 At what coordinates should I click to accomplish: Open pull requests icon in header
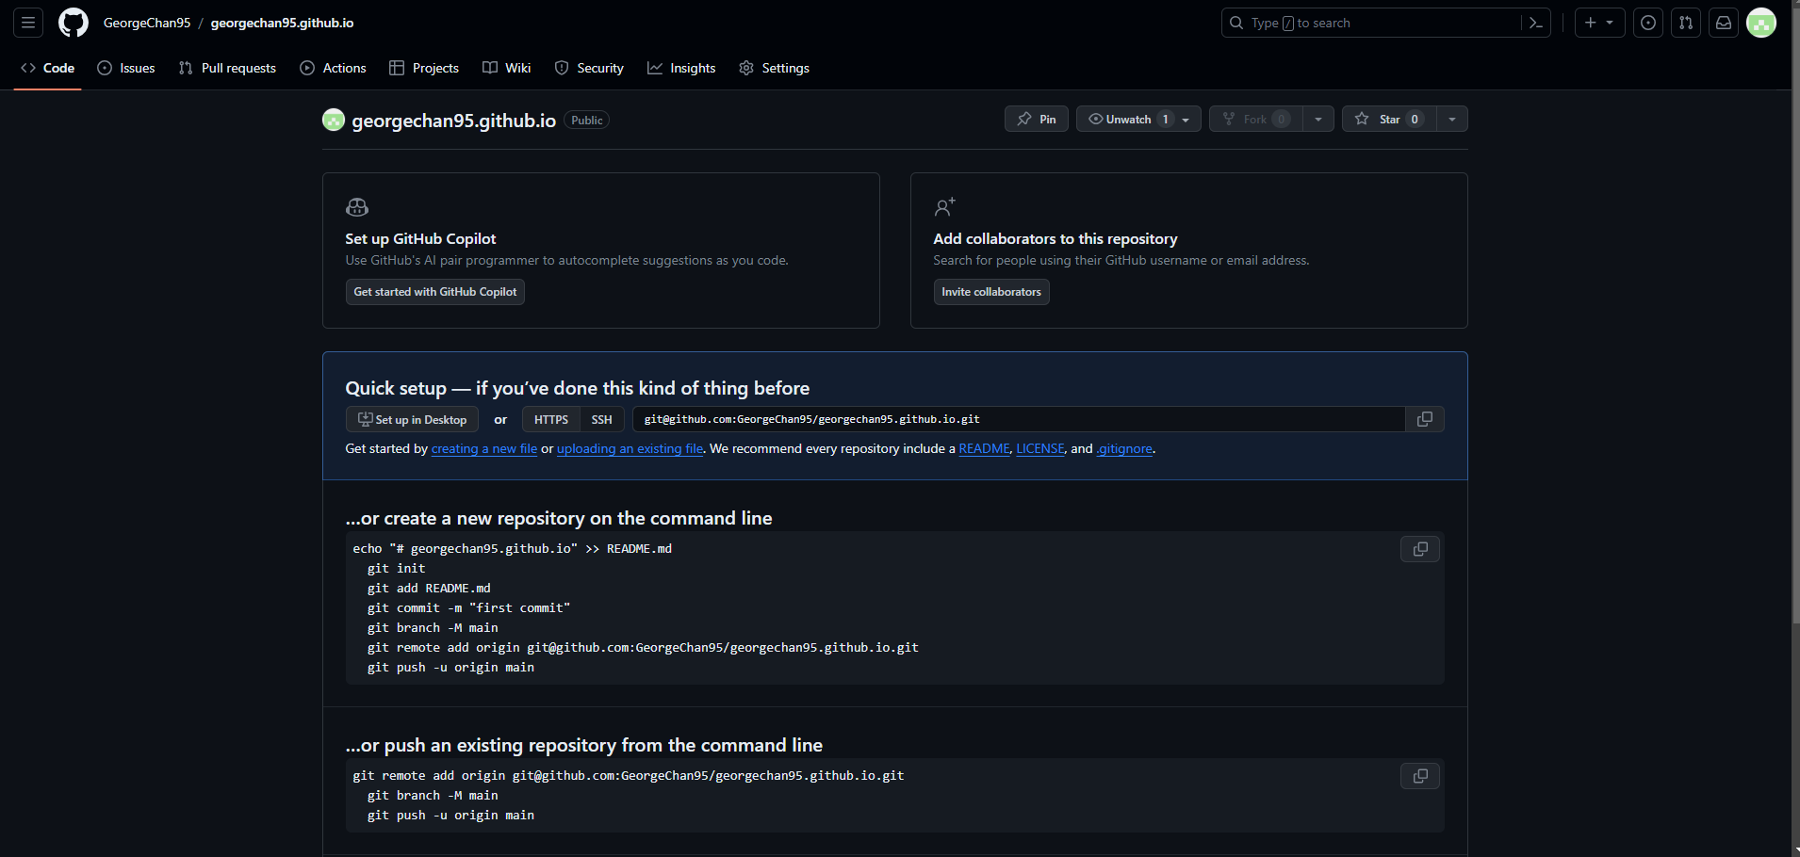(x=1686, y=23)
